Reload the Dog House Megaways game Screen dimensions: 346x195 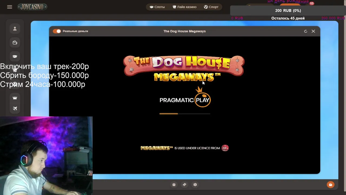[x=305, y=31]
